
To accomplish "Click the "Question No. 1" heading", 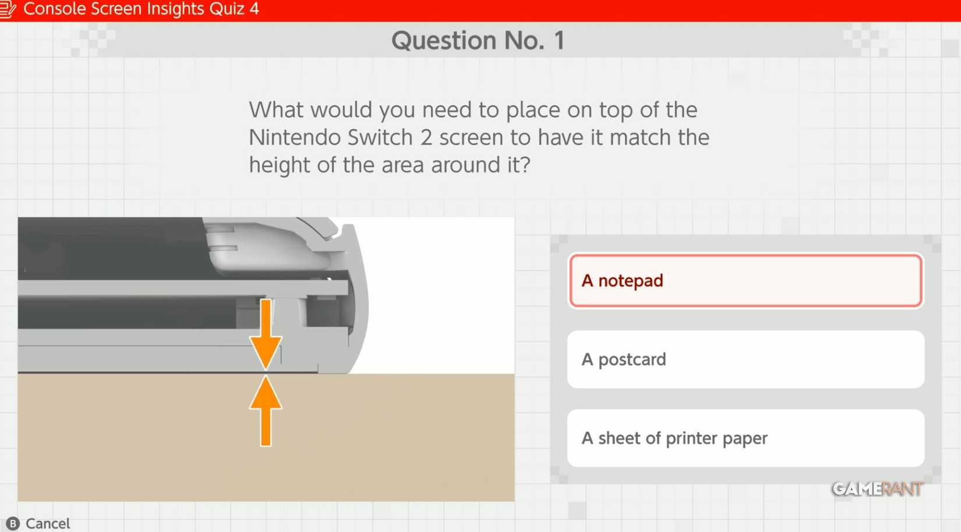I will (x=478, y=40).
